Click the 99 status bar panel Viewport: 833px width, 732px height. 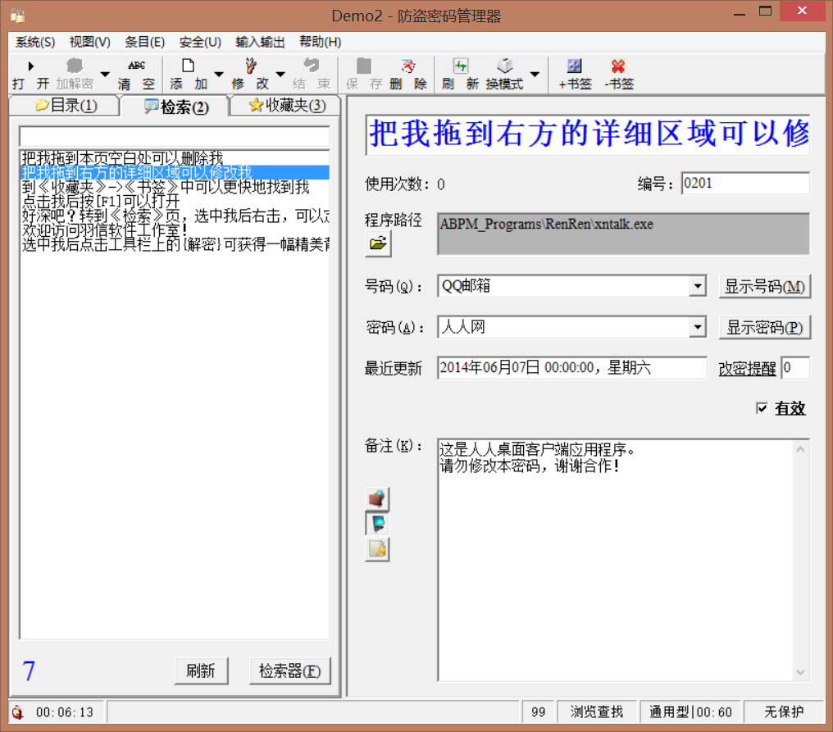click(x=538, y=712)
